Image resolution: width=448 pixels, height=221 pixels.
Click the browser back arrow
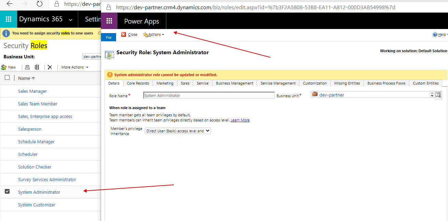click(10, 4)
